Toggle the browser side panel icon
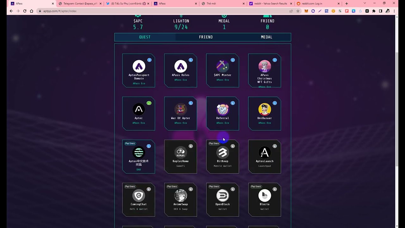This screenshot has width=405, height=228. 380,11
